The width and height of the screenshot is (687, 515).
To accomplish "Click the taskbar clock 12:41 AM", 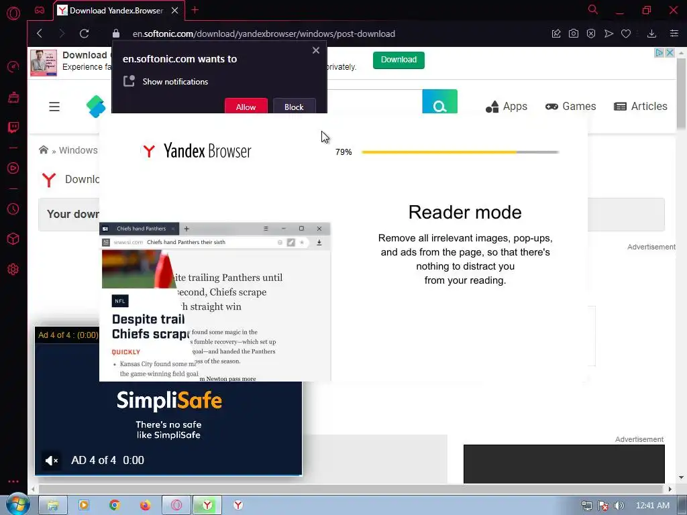I will pyautogui.click(x=652, y=506).
